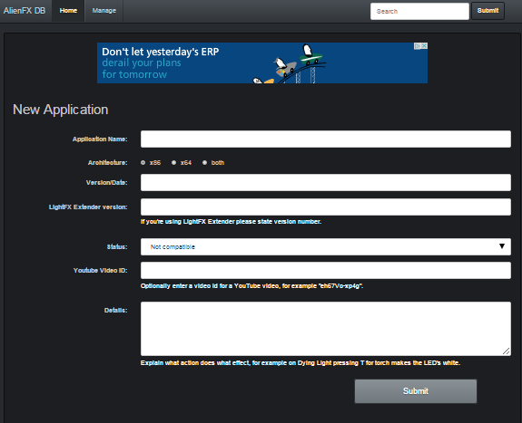Image resolution: width=522 pixels, height=423 pixels.
Task: Click the Youtube Video ID field
Action: click(x=326, y=271)
